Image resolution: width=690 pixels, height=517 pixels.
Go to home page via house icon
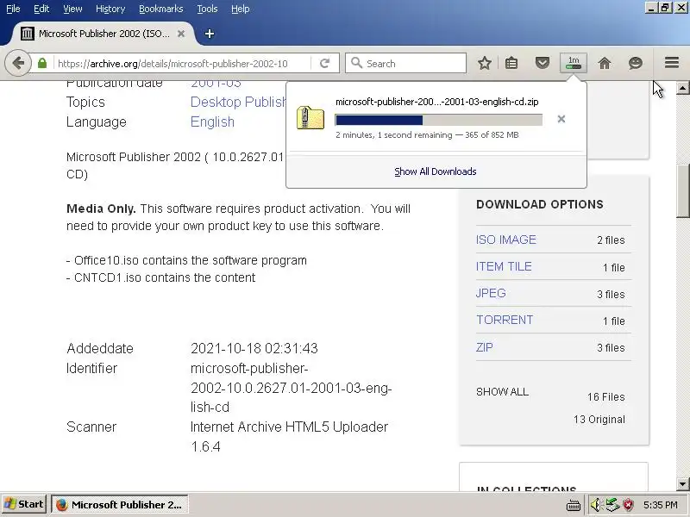605,63
